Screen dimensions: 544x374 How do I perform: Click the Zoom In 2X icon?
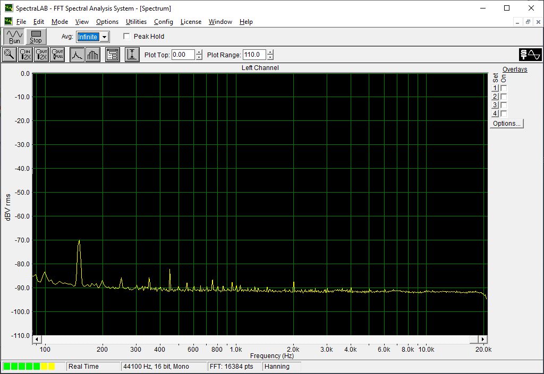coord(25,55)
